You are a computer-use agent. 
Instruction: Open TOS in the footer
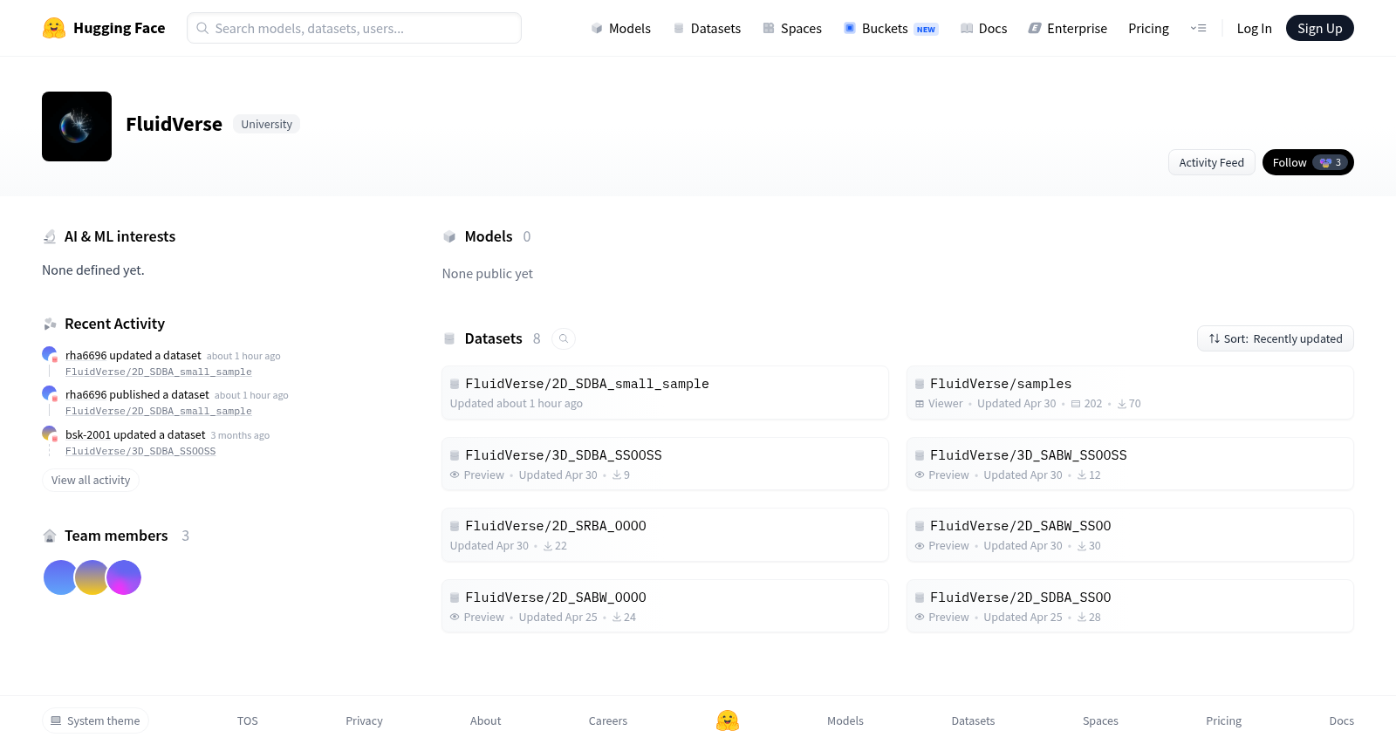[x=248, y=720]
